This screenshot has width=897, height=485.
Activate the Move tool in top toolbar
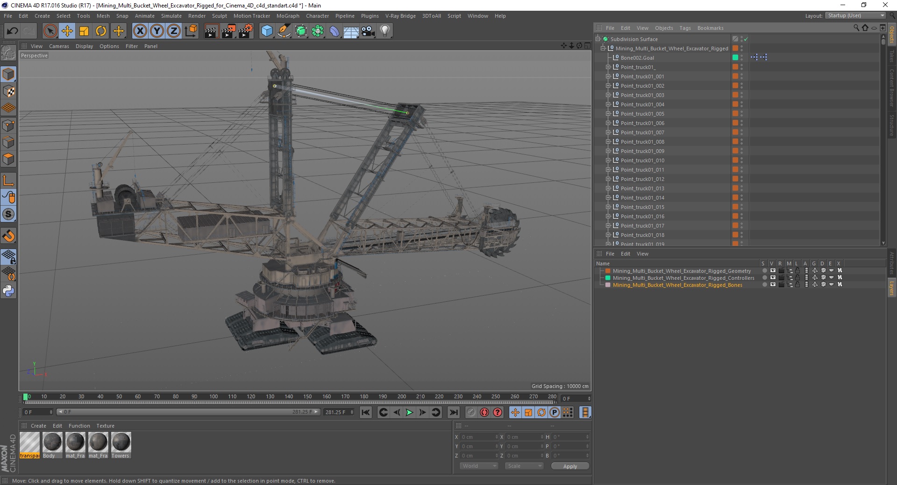(x=67, y=31)
